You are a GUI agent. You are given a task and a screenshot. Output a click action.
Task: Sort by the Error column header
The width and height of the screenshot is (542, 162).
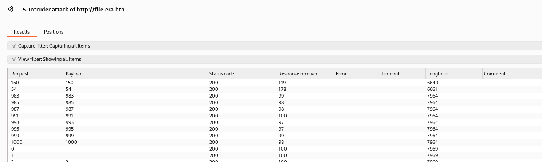coord(357,74)
